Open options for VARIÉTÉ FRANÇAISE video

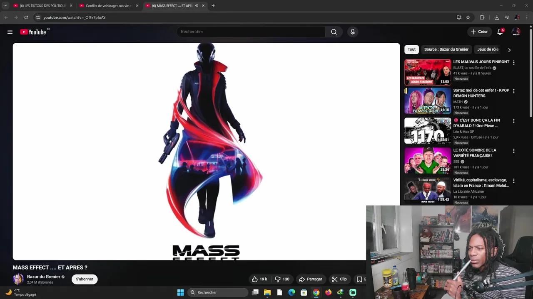pos(514,151)
